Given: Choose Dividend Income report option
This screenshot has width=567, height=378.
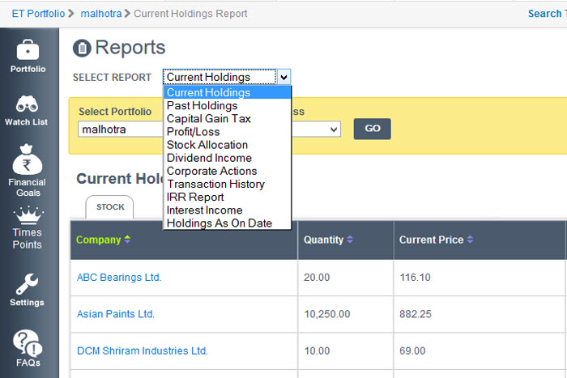Looking at the screenshot, I should click(228, 158).
